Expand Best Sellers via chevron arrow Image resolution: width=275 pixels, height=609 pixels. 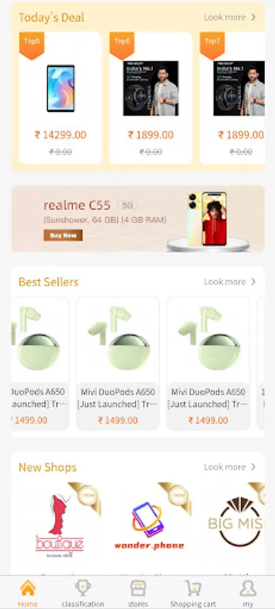tap(253, 281)
